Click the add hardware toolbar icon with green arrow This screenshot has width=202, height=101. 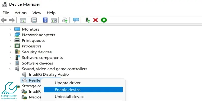click(x=88, y=20)
